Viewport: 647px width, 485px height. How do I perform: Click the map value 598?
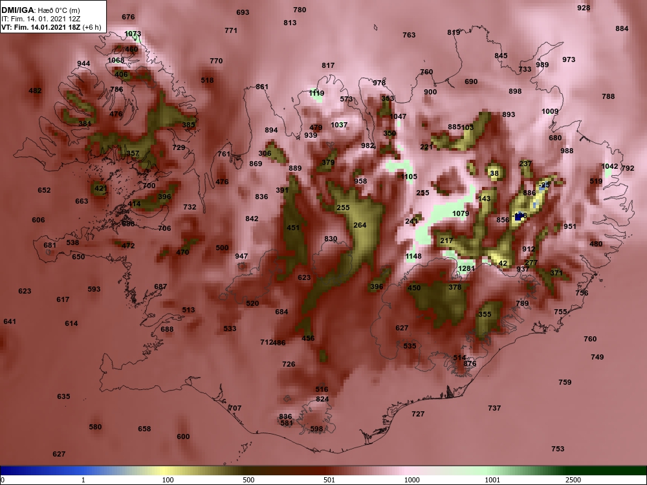tap(316, 429)
